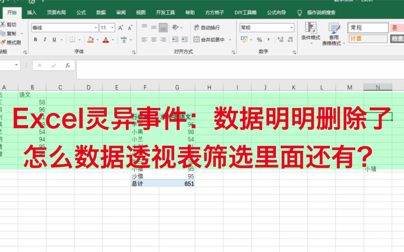Viewport: 404px width, 252px height.
Task: Open the 方方格子 tab
Action: coord(215,12)
